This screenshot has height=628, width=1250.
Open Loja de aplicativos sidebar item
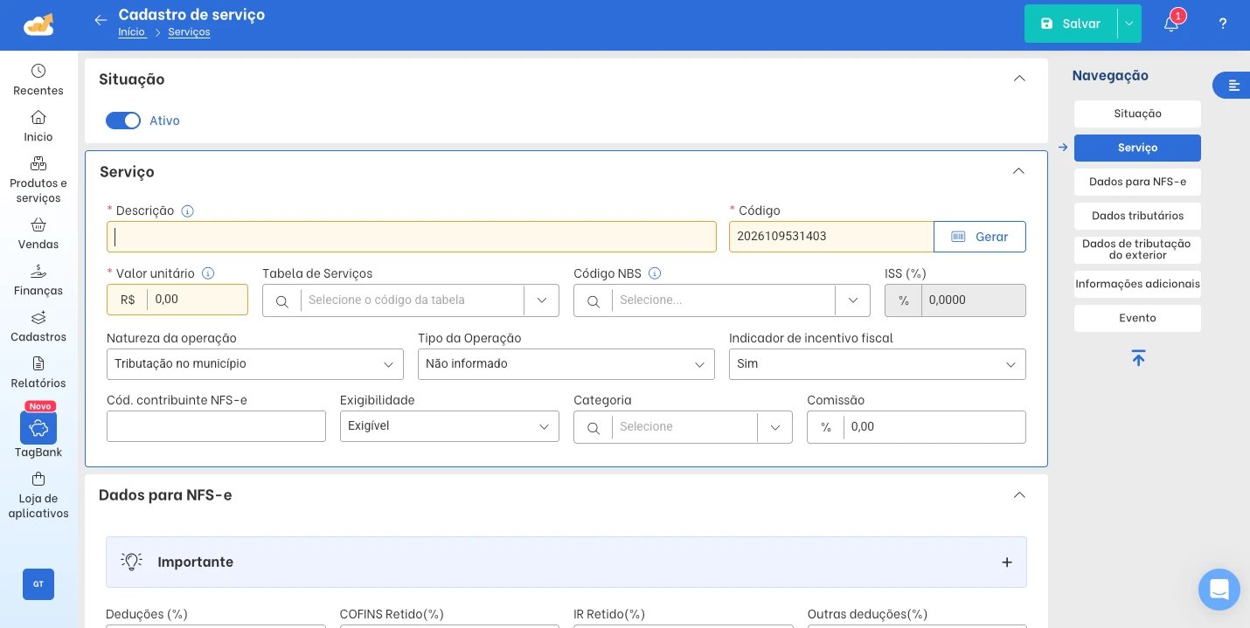[38, 495]
